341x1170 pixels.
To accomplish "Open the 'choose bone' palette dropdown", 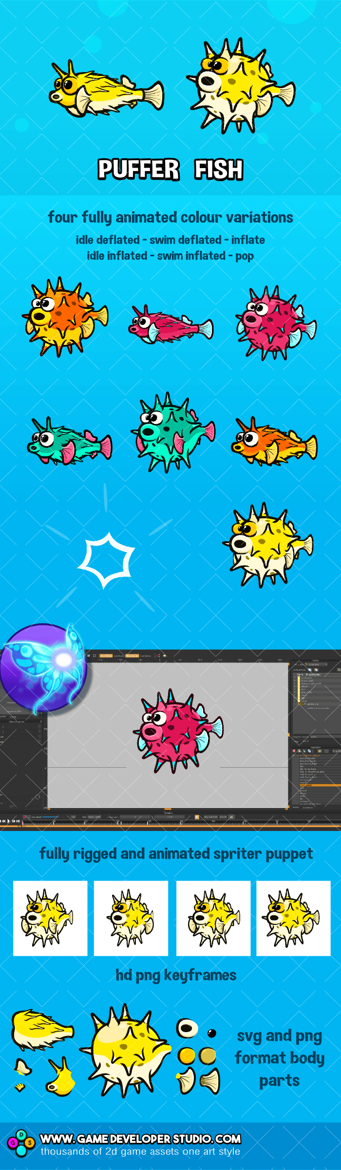I will click(316, 664).
